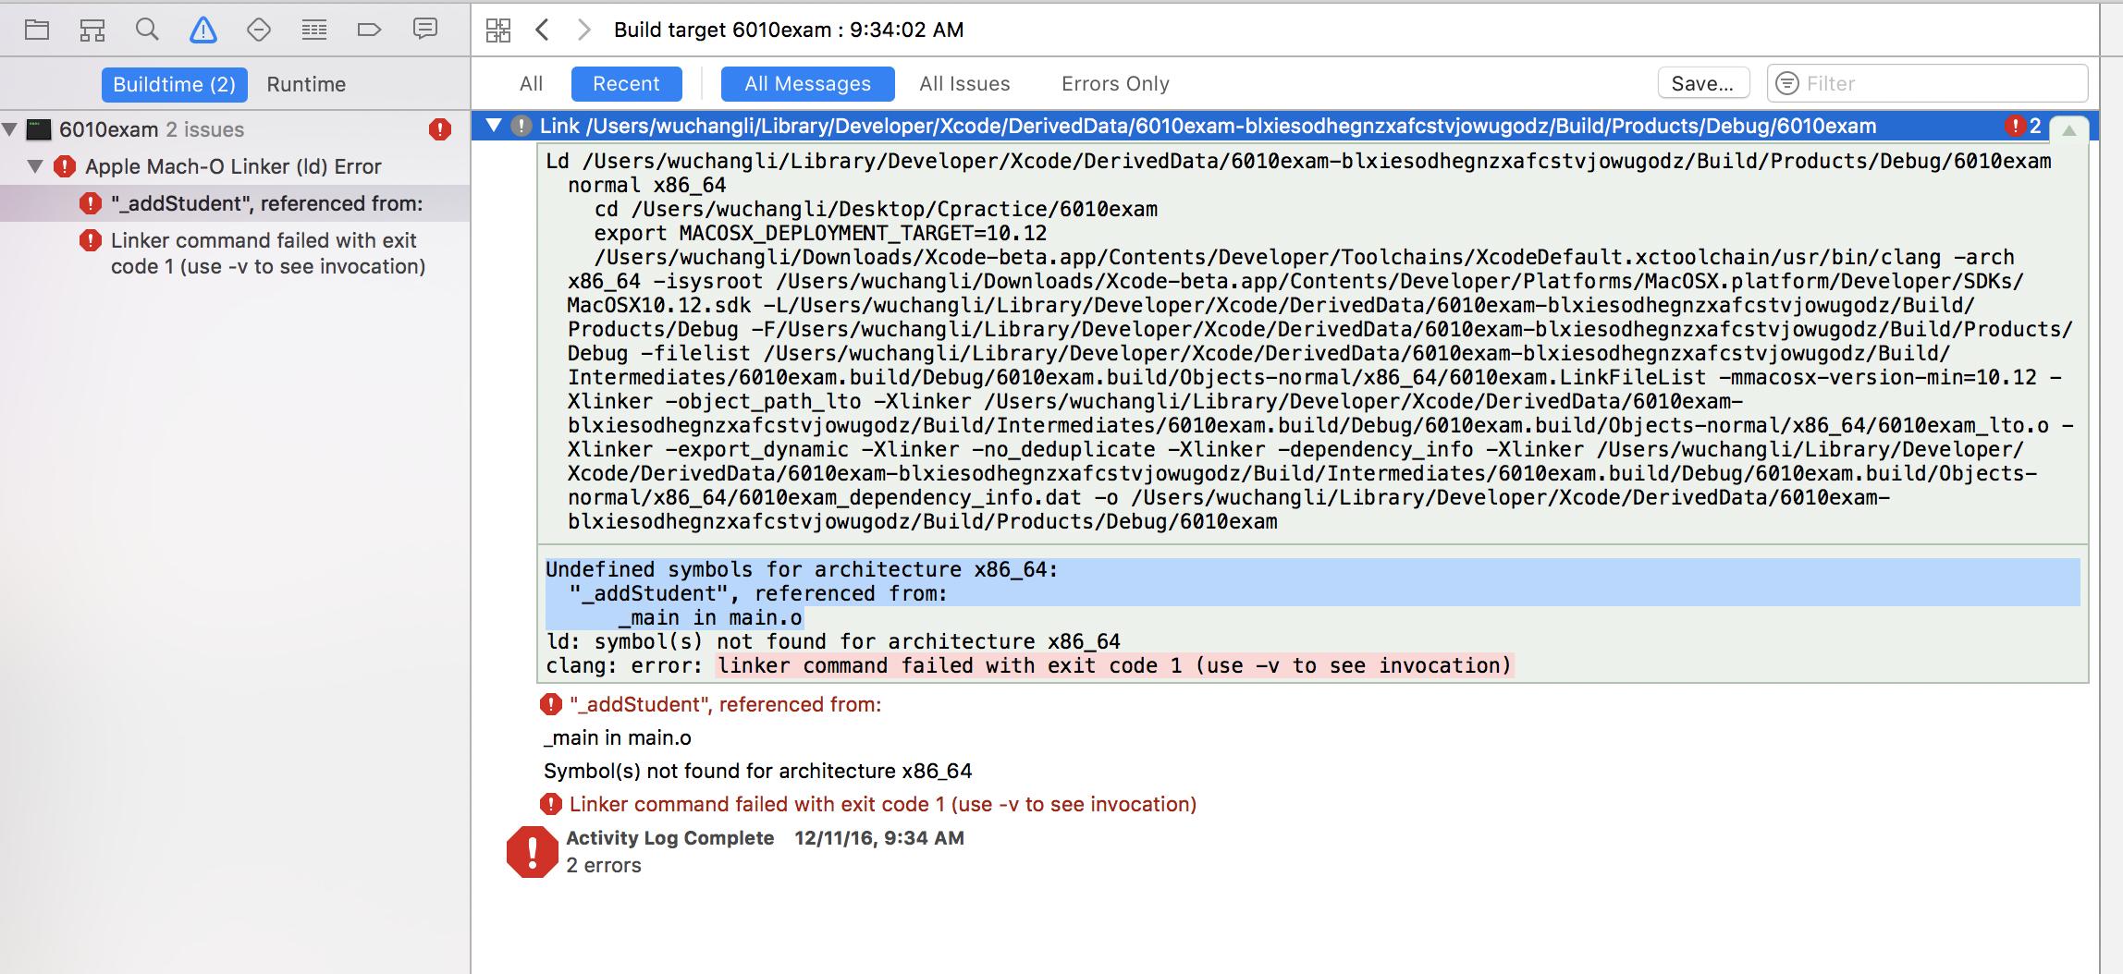Switch to the Buildtime (2) tab
Viewport: 2123px width, 974px height.
174,84
